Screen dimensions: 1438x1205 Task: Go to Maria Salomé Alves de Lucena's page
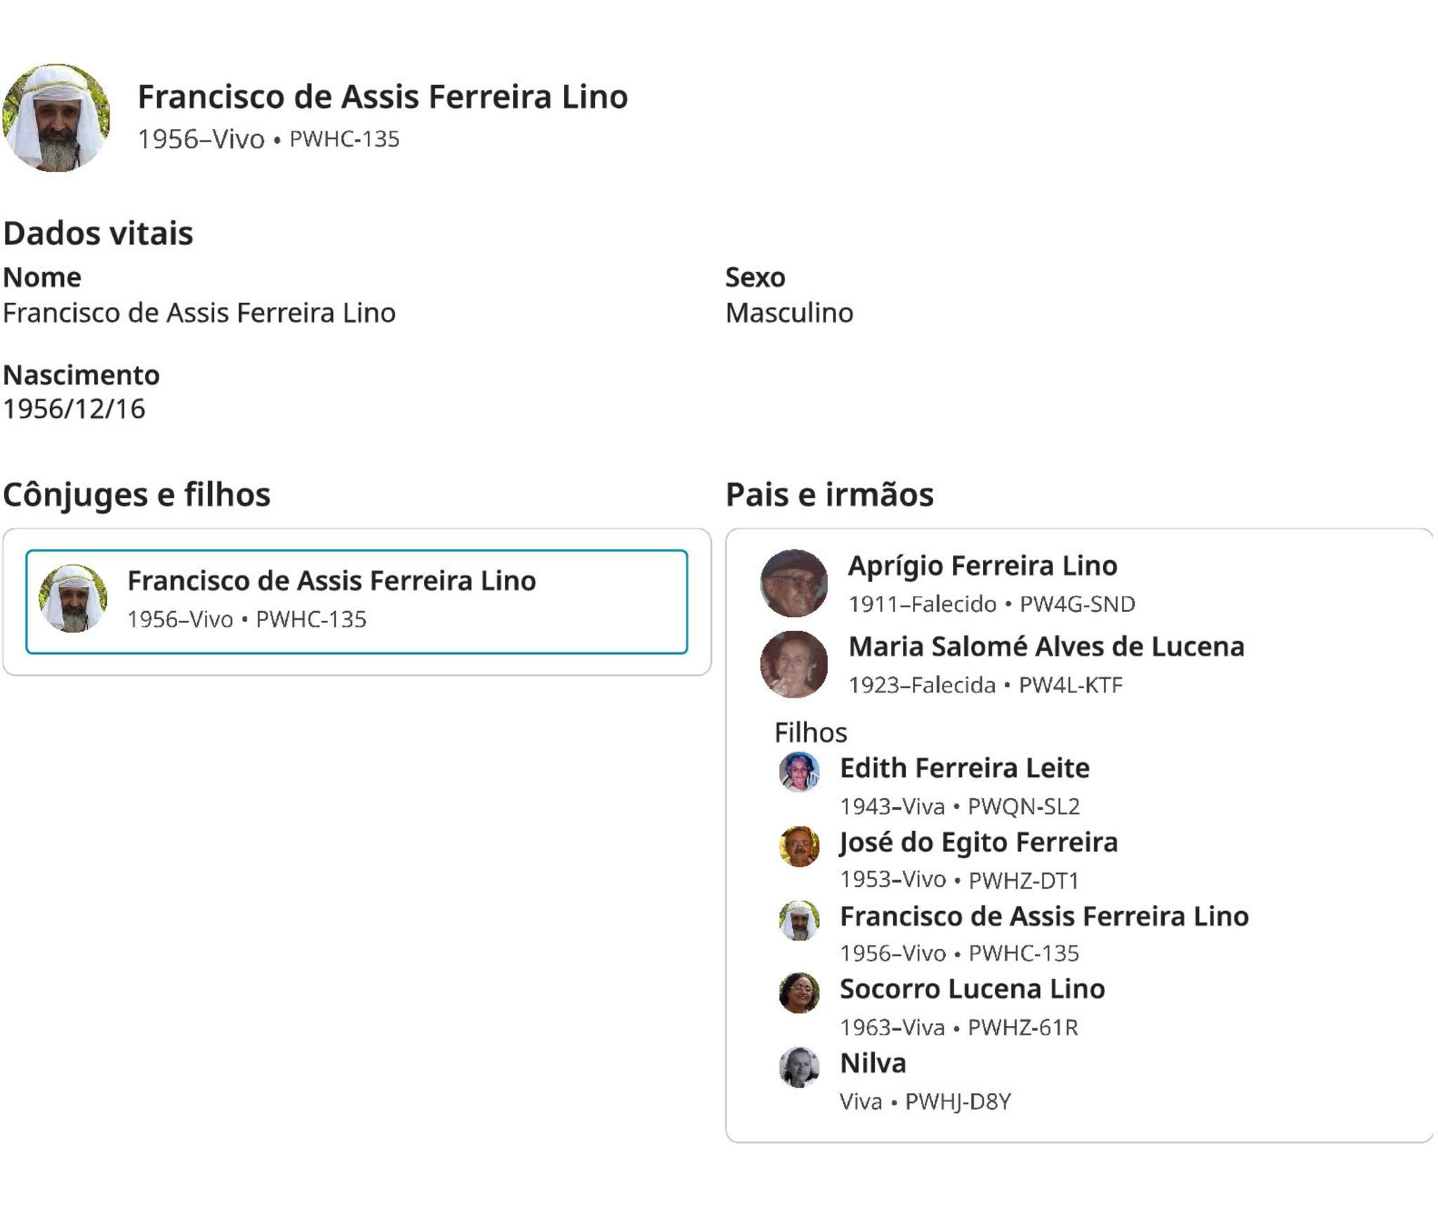1046,646
